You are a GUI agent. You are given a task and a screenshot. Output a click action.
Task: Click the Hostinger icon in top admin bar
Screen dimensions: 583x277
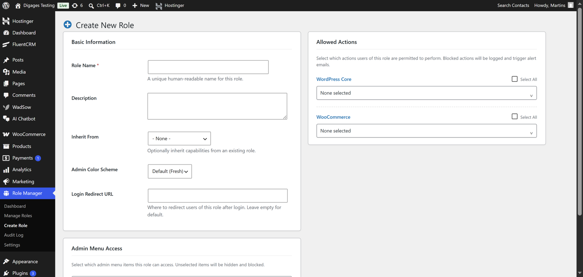point(159,5)
